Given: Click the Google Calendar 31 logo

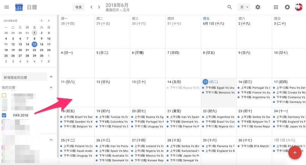Looking at the screenshot, I should 19,7.
